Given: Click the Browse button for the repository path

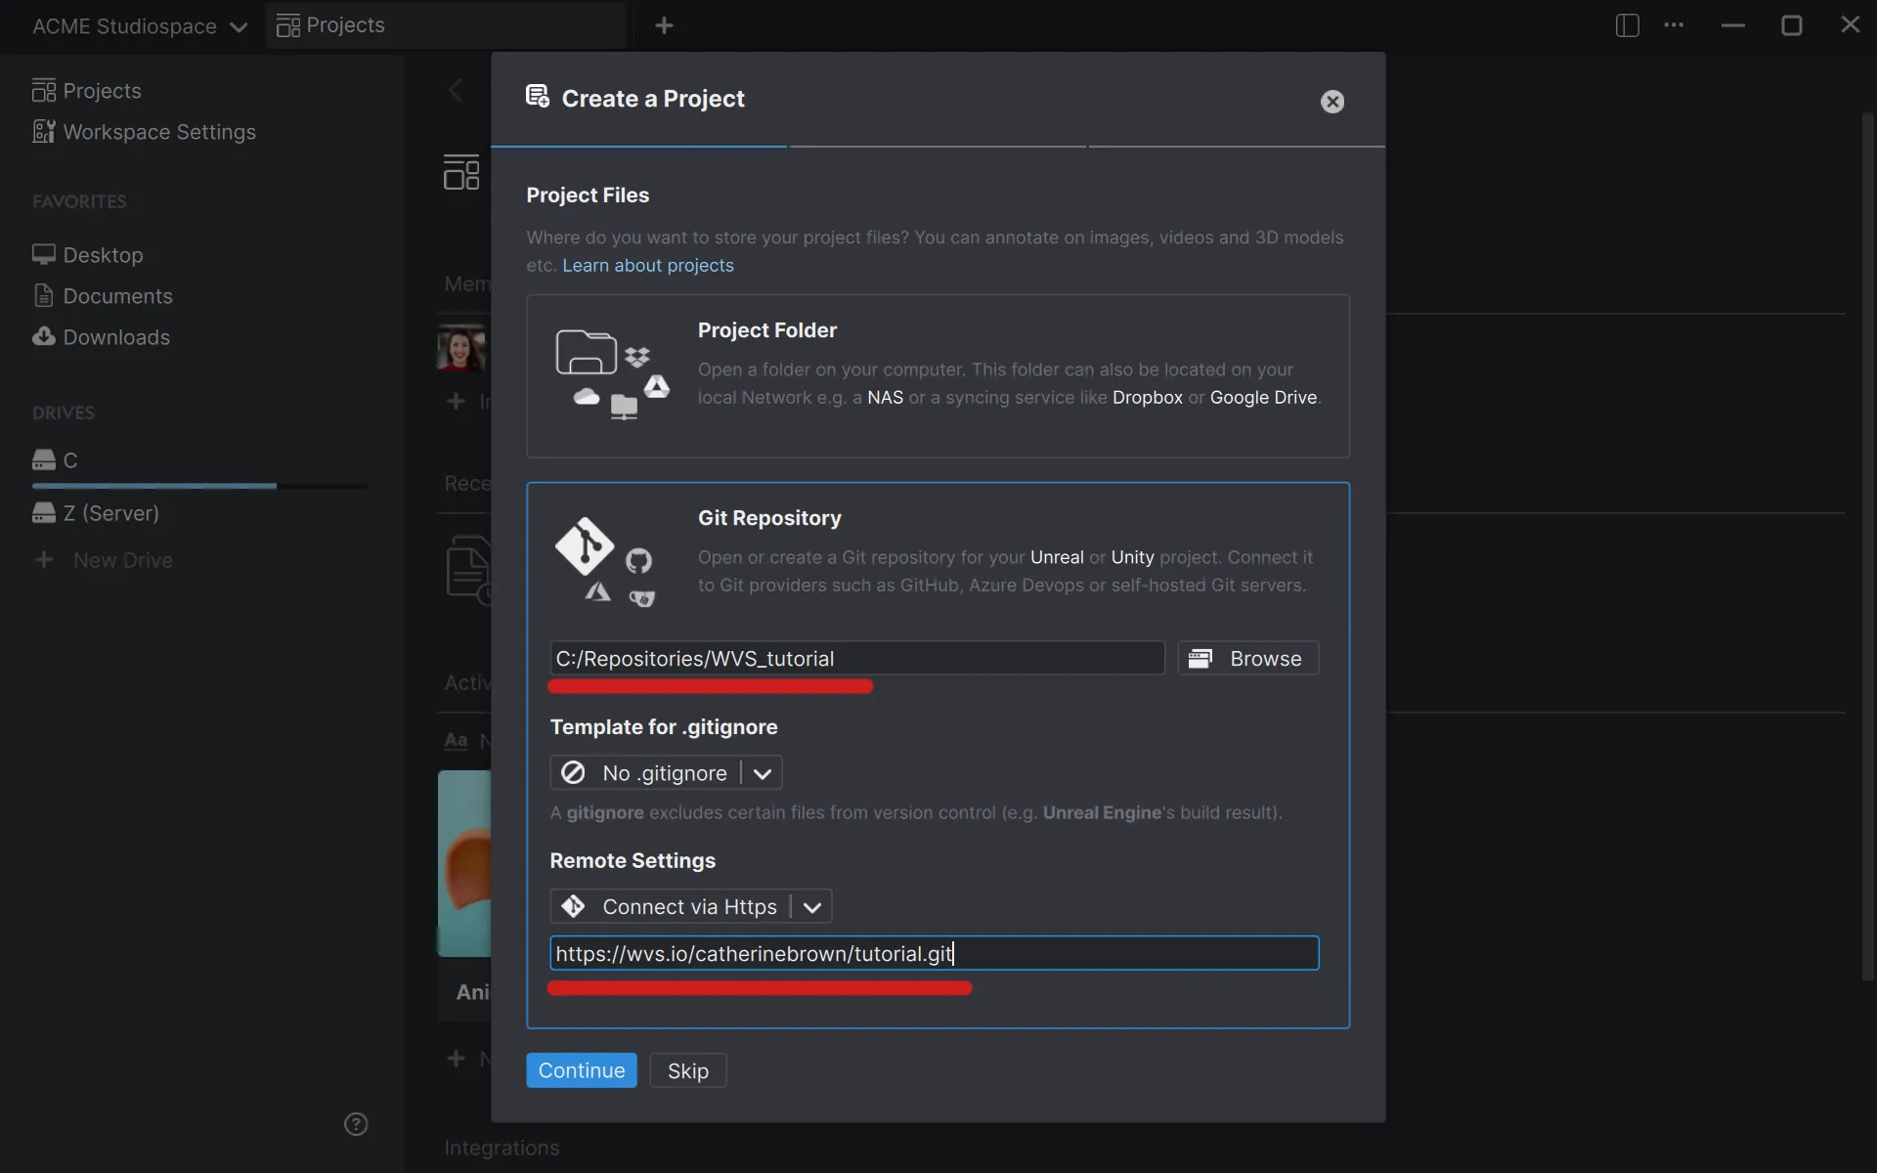Looking at the screenshot, I should [1248, 658].
